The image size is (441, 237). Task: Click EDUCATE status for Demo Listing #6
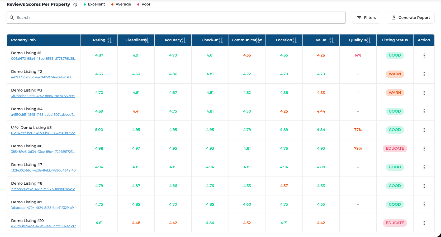[395, 149]
